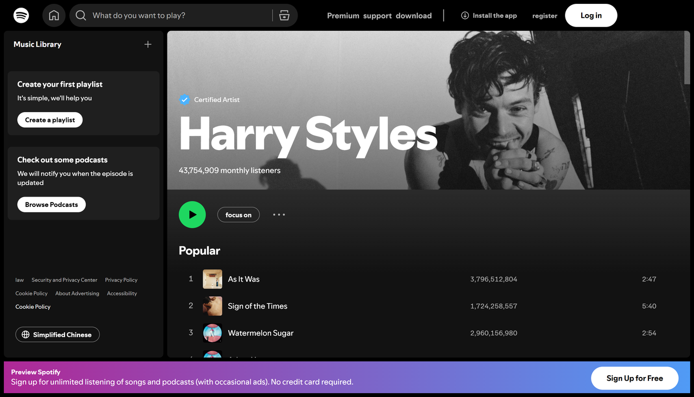
Task: Click 'Create your first playlist' heading
Action: [x=60, y=84]
